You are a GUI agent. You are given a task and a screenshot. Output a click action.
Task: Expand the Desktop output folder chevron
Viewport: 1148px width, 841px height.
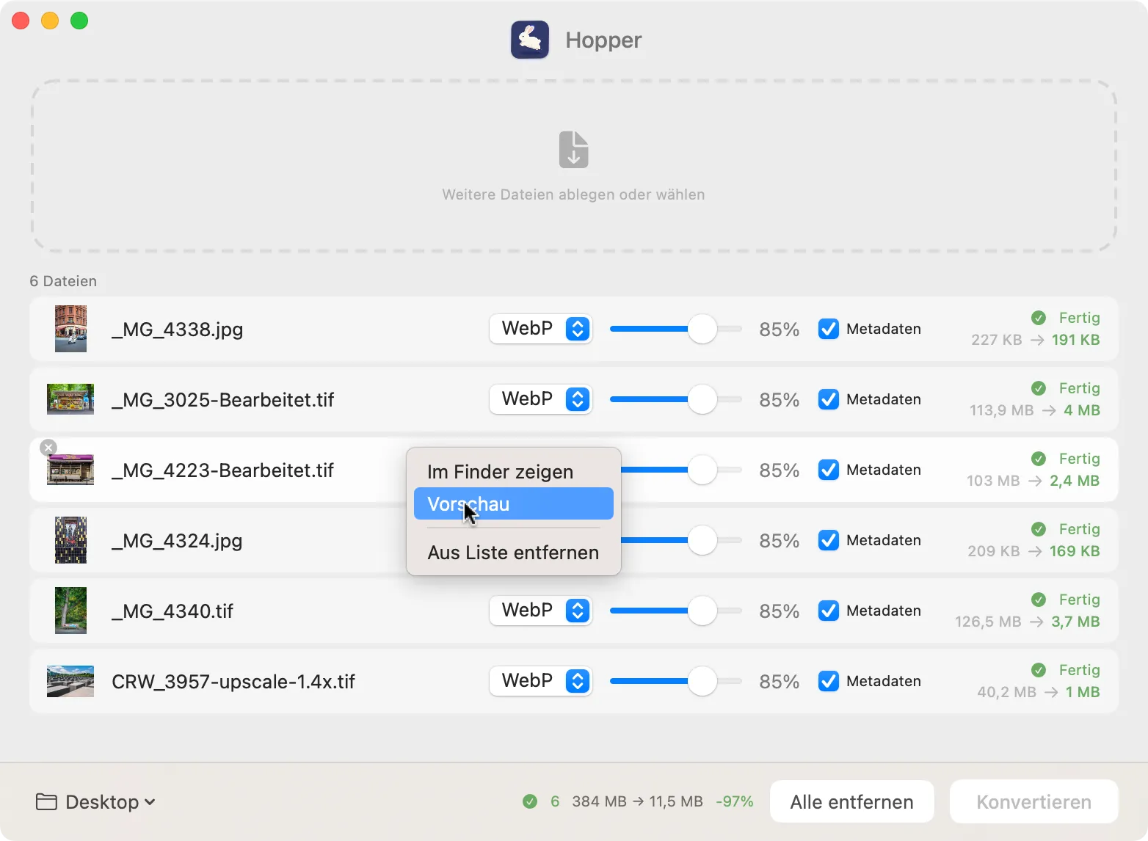click(x=150, y=802)
